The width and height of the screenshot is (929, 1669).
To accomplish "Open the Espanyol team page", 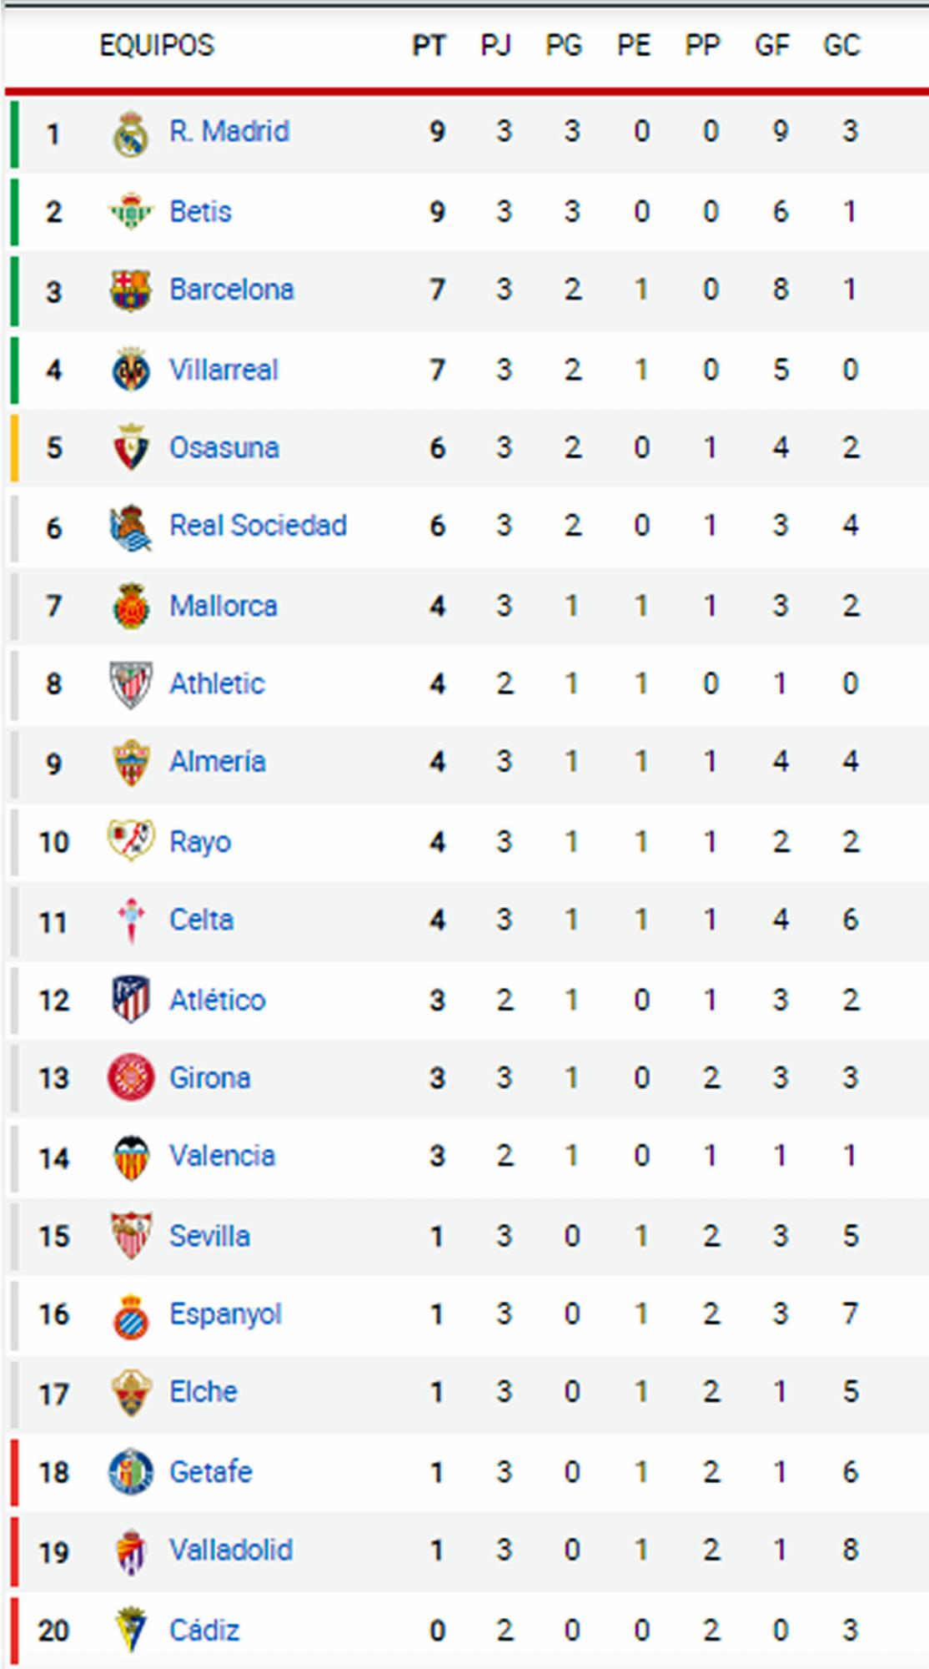I will click(x=225, y=1314).
